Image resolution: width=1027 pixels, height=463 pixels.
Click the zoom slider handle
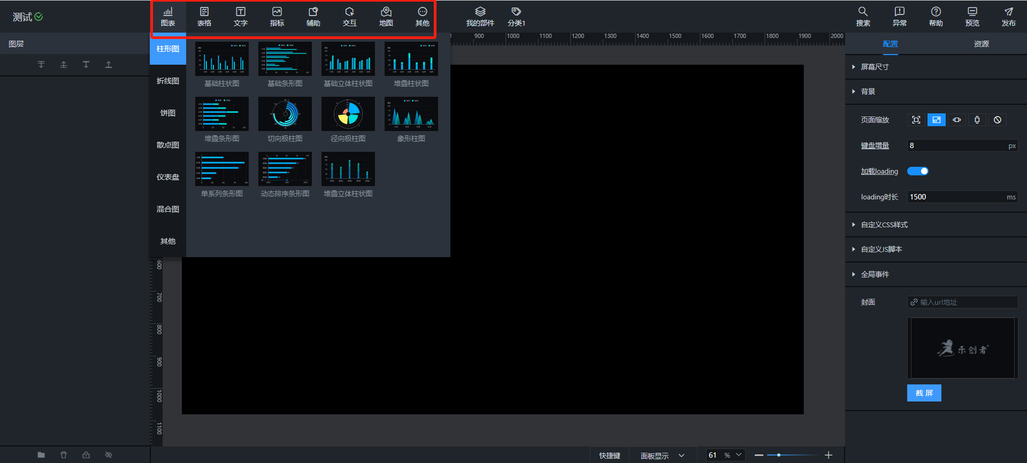(779, 455)
